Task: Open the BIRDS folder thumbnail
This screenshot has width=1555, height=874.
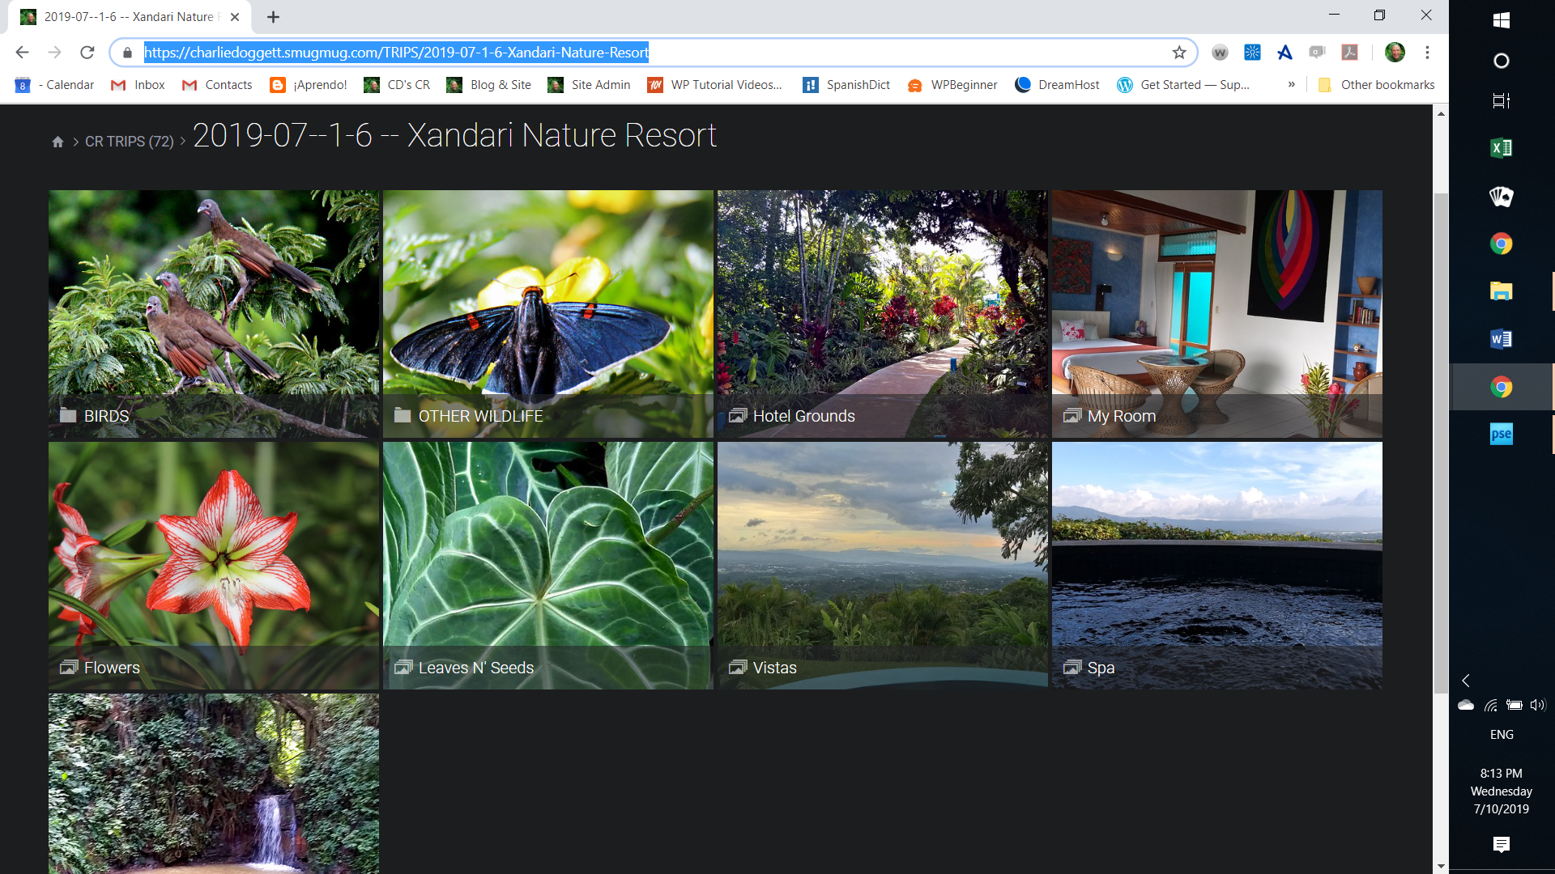Action: tap(214, 314)
